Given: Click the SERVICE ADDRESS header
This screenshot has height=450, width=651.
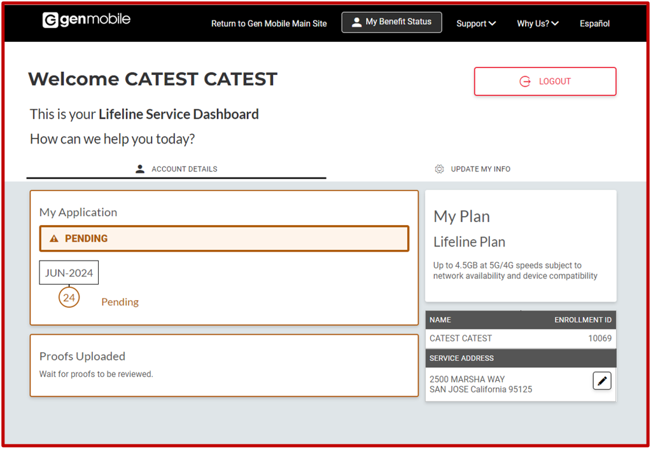Looking at the screenshot, I should [x=461, y=358].
